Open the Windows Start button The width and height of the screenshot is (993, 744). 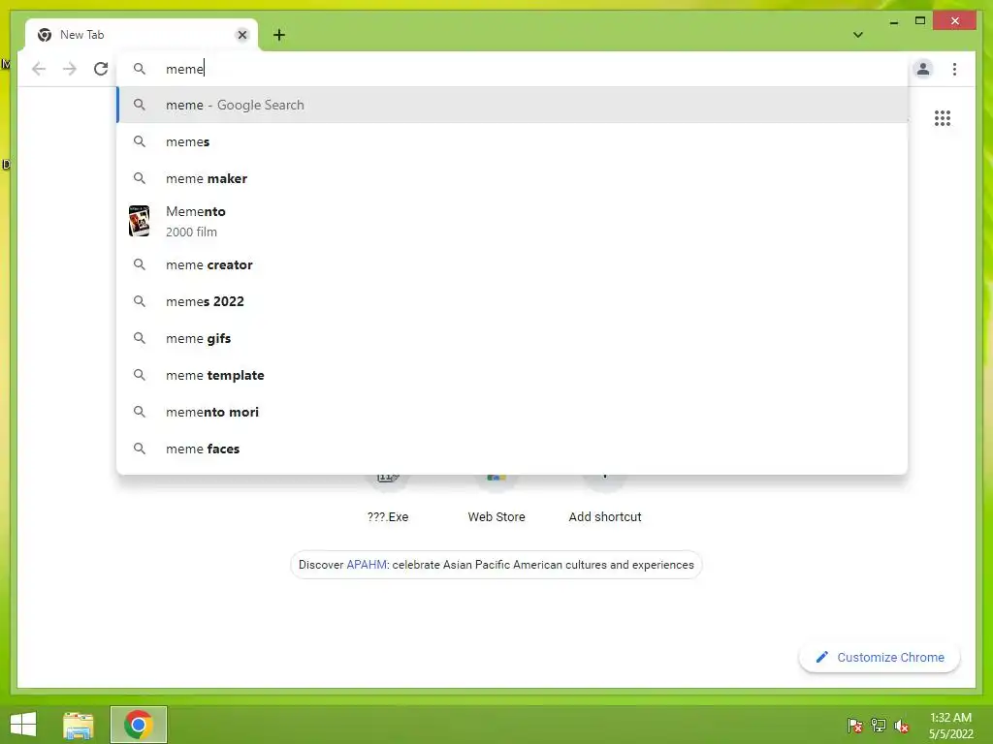coord(23,725)
